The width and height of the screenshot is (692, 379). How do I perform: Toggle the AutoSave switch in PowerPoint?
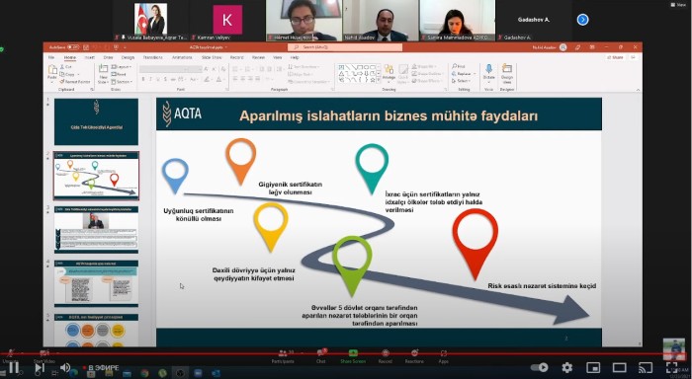(x=73, y=47)
